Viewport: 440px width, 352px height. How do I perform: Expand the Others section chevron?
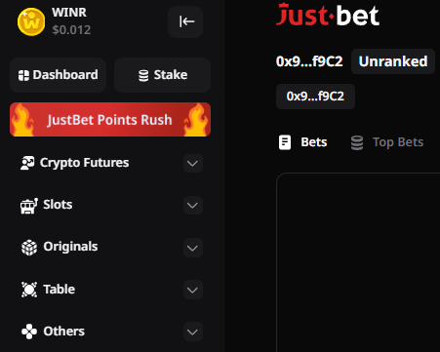click(193, 332)
